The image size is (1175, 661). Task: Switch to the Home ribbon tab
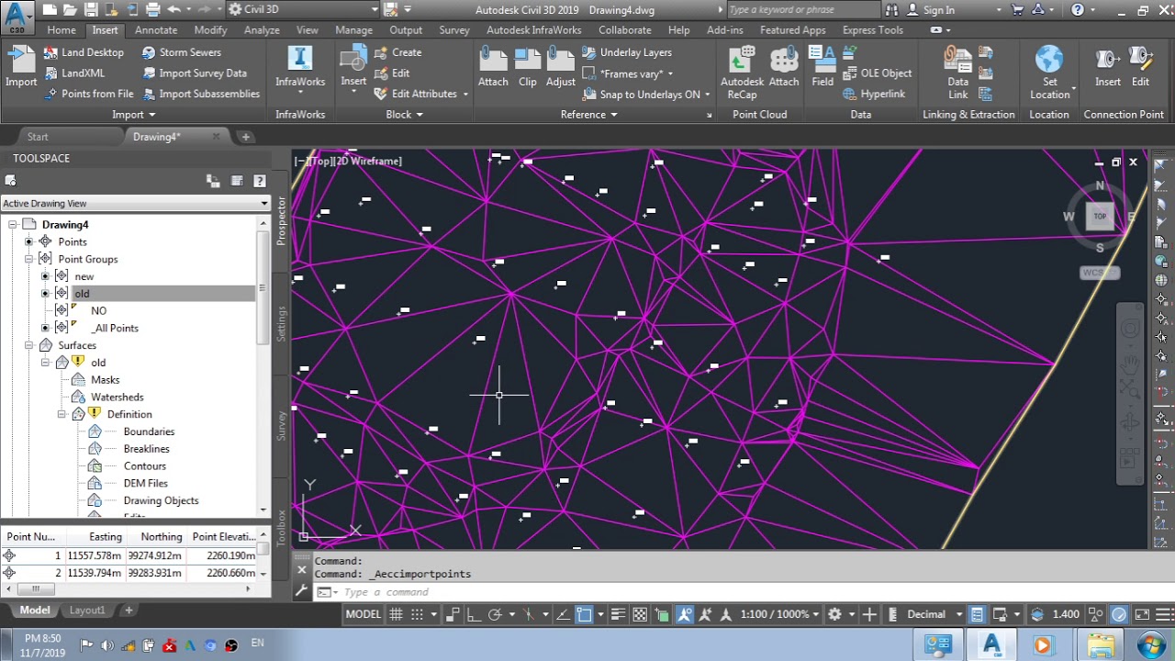coord(62,30)
